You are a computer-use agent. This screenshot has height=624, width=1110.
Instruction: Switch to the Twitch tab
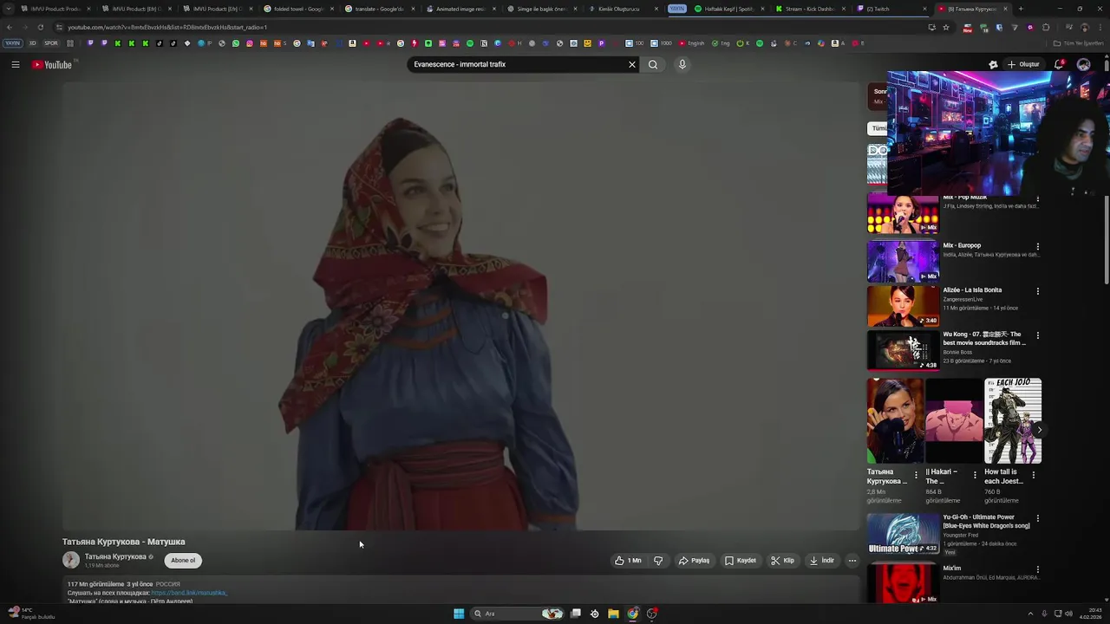point(891,9)
